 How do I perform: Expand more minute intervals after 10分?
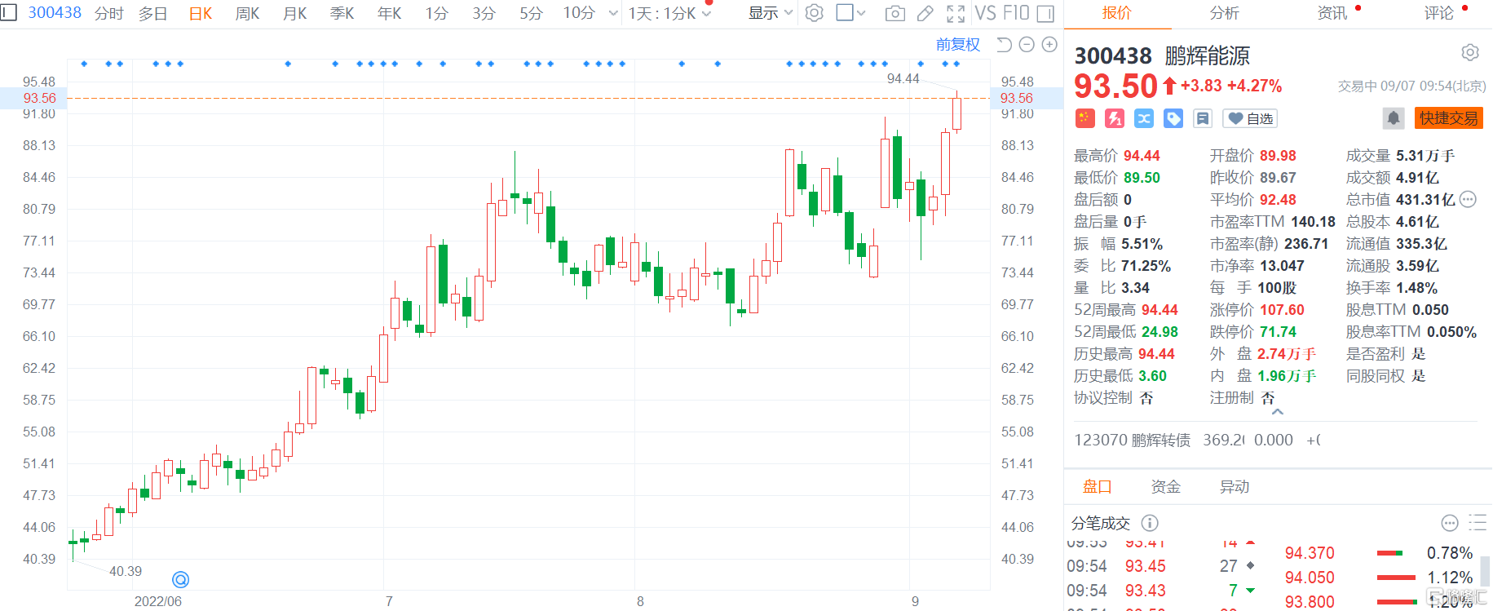[x=613, y=13]
